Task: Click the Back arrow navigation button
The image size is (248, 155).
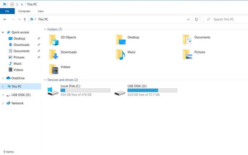Action: [x=5, y=19]
